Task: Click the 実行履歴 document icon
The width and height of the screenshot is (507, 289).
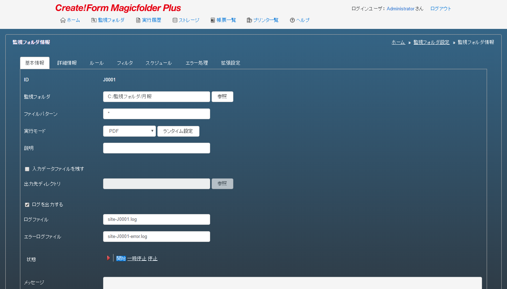Action: pos(138,20)
